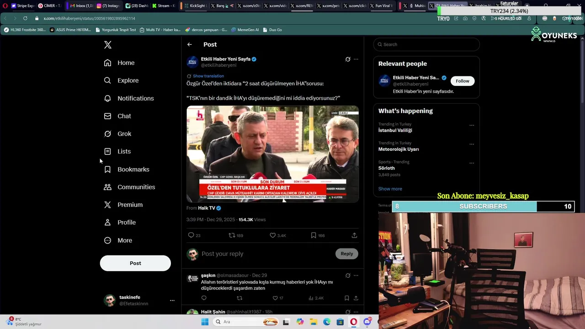Bookmark şaşkın's comment
The width and height of the screenshot is (585, 329).
click(x=346, y=298)
